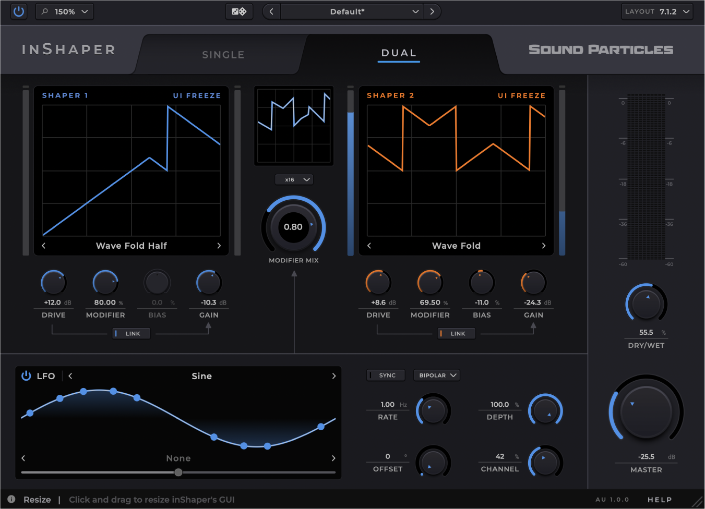Image resolution: width=705 pixels, height=509 pixels.
Task: Select next Shaper 2 wave shape
Action: point(544,246)
